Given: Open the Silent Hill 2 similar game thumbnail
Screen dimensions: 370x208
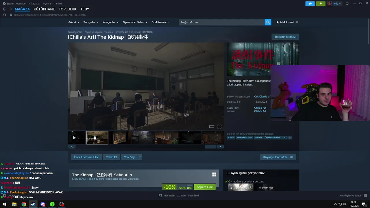Looking at the screenshot, I should pyautogui.click(x=241, y=187).
